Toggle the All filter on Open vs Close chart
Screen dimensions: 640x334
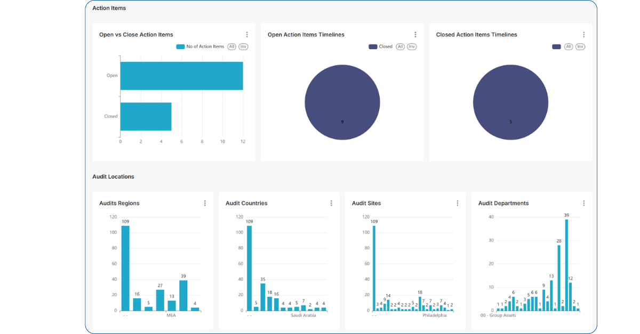pyautogui.click(x=231, y=46)
